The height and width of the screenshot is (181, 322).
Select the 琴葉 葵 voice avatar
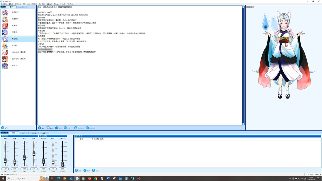pyautogui.click(x=5, y=32)
